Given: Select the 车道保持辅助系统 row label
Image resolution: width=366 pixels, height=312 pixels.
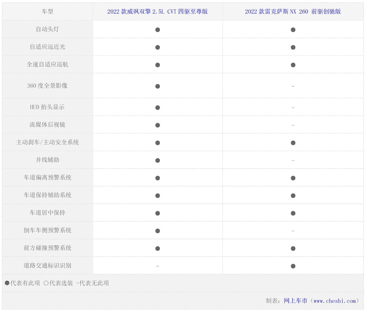Looking at the screenshot, I should [48, 195].
